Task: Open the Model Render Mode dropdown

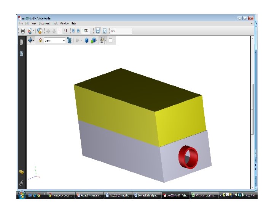Action: [x=97, y=41]
